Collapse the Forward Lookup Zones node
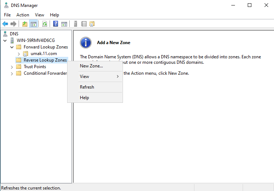 click(x=12, y=47)
